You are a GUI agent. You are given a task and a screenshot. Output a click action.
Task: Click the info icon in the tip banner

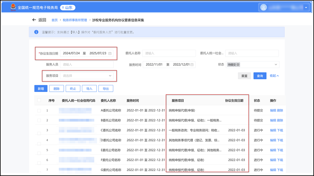[37, 32]
